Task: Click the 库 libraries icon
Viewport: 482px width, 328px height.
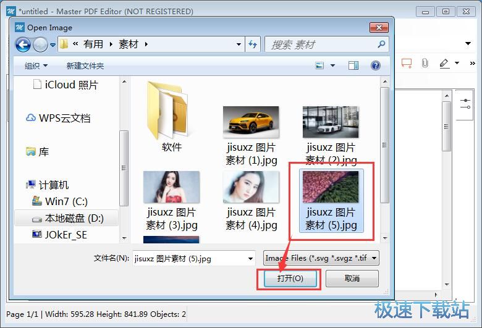Action: [x=31, y=151]
